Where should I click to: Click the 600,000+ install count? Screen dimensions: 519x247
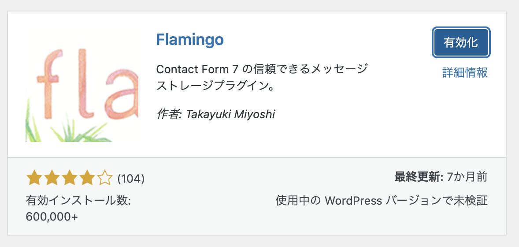pos(52,217)
